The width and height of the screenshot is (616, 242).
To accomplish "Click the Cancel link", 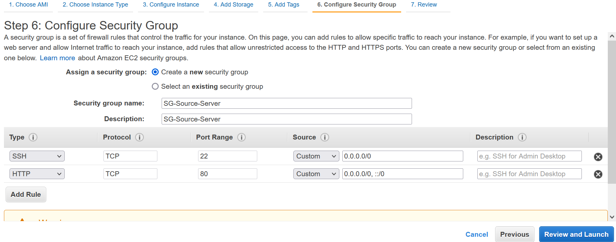I will coord(477,234).
